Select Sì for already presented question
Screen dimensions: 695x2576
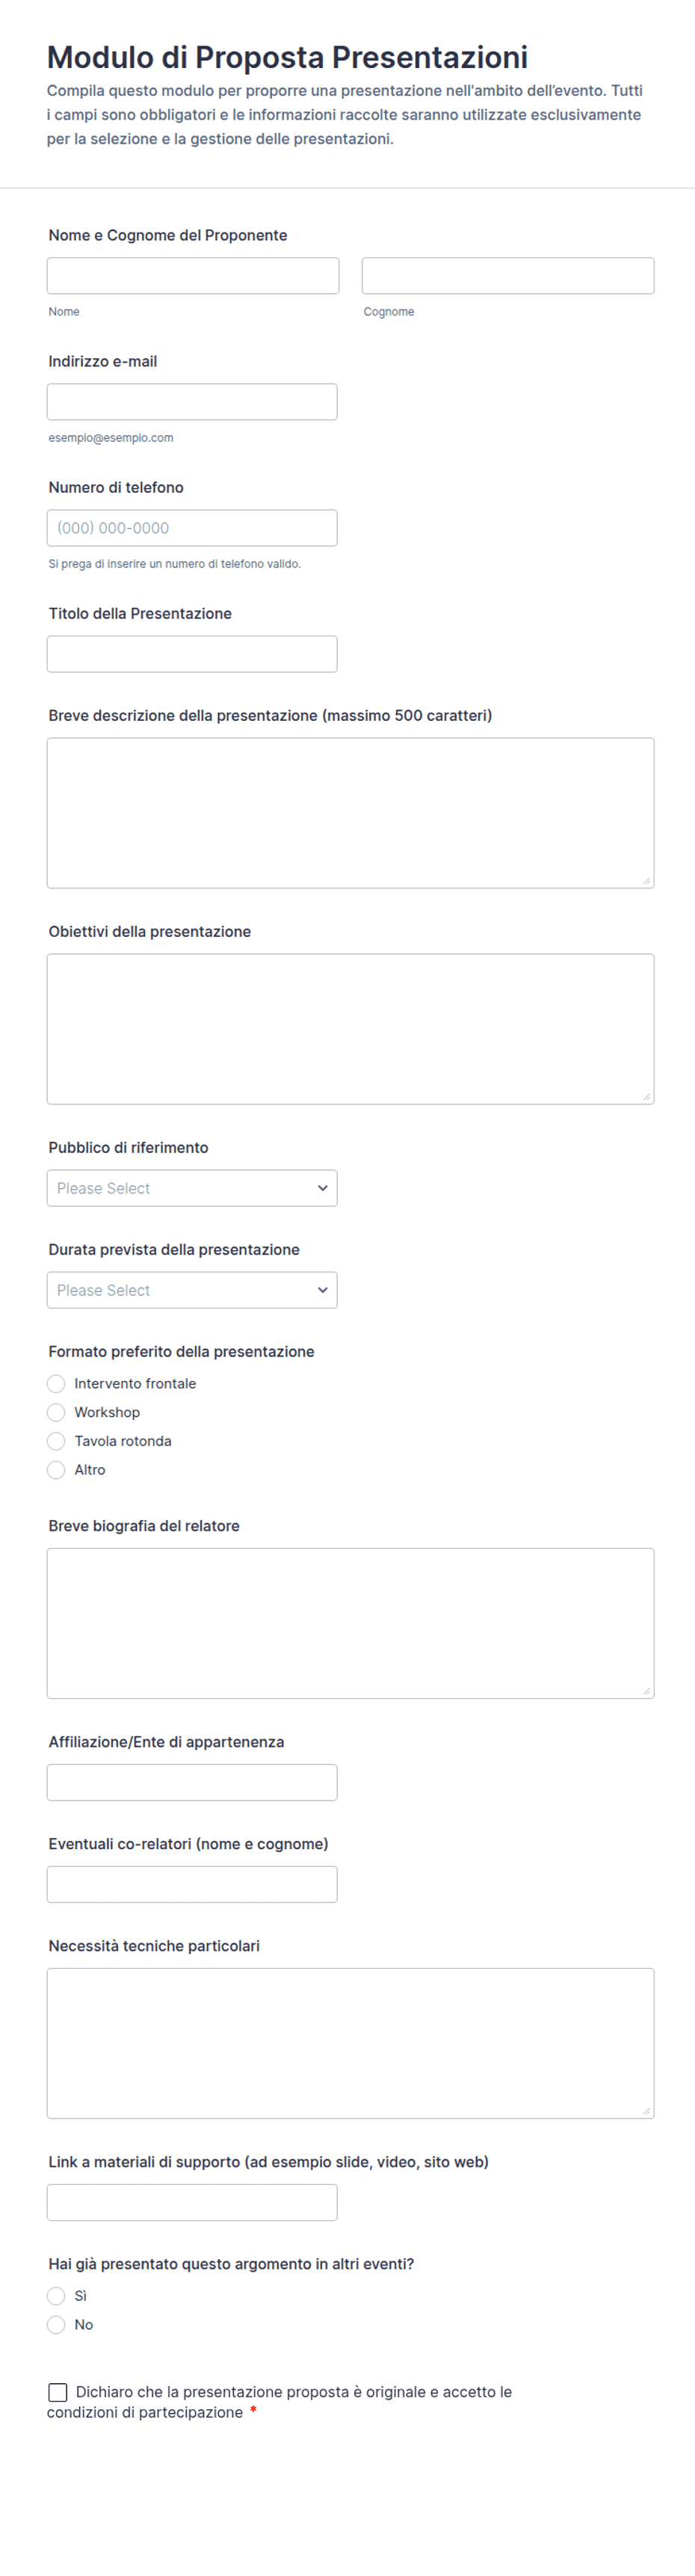56,2296
